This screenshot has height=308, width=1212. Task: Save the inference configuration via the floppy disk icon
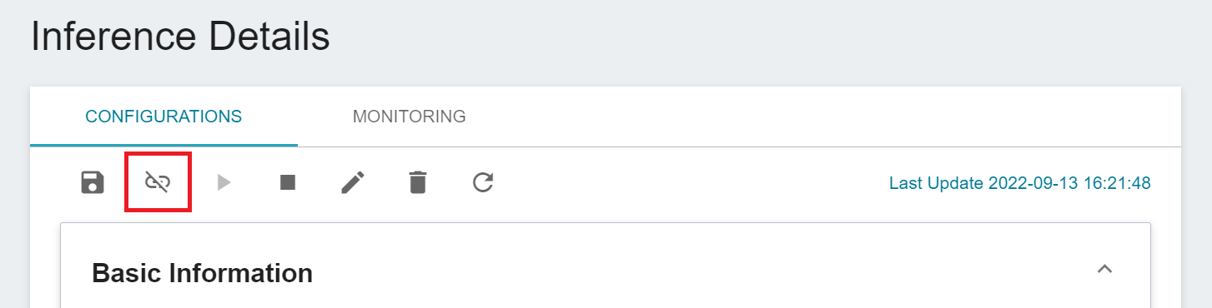[93, 182]
